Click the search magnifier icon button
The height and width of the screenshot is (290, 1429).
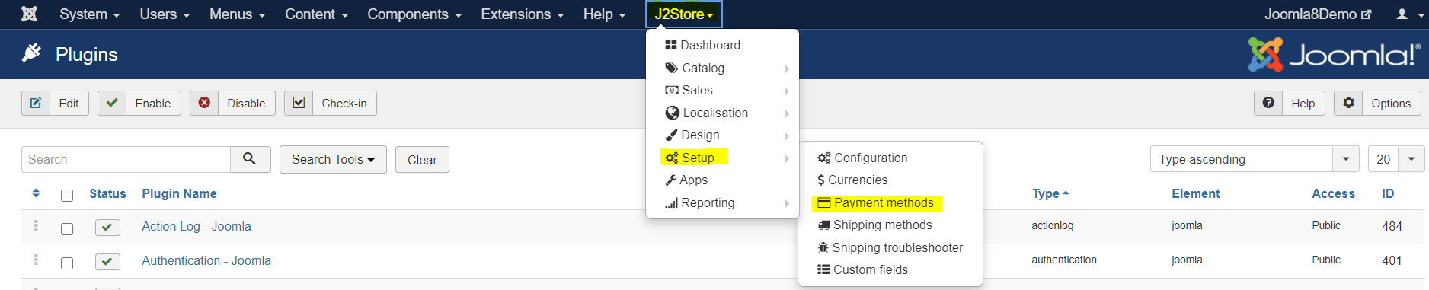click(x=250, y=159)
